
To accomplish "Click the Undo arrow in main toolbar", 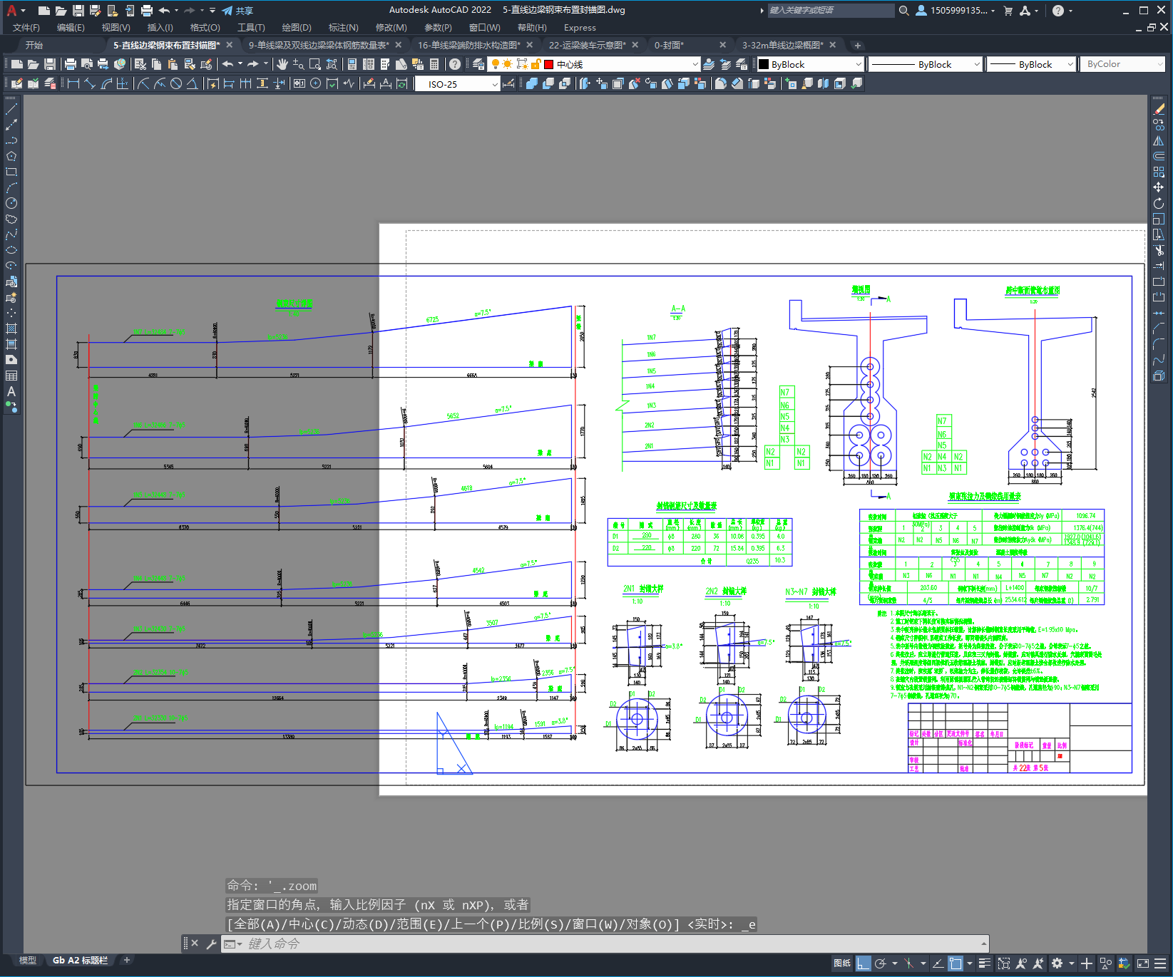I will pyautogui.click(x=227, y=64).
